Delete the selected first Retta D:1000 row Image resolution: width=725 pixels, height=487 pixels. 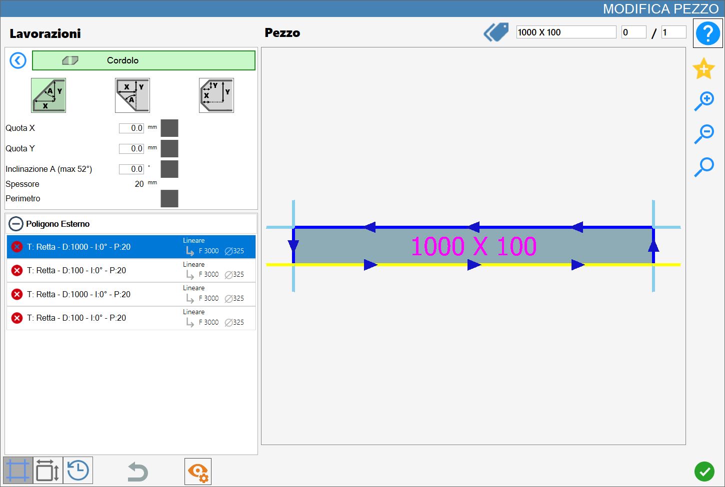coord(17,247)
